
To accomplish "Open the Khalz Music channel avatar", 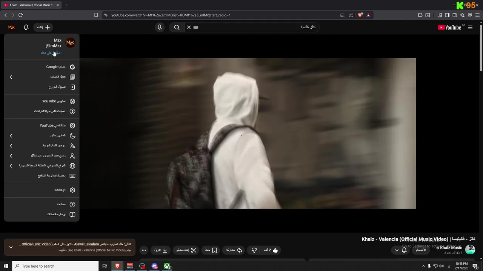I will point(470,250).
